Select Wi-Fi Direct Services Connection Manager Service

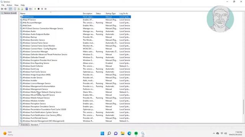(x=75, y=29)
